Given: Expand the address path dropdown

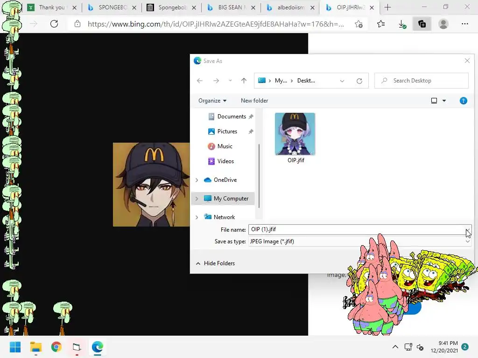Looking at the screenshot, I should [342, 81].
